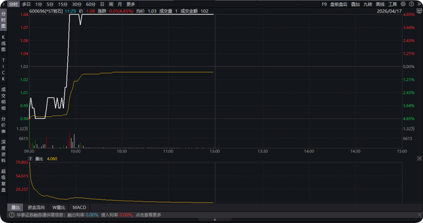Toggle 盘前盘后 pre/post market display
The image size is (423, 223).
339,4
